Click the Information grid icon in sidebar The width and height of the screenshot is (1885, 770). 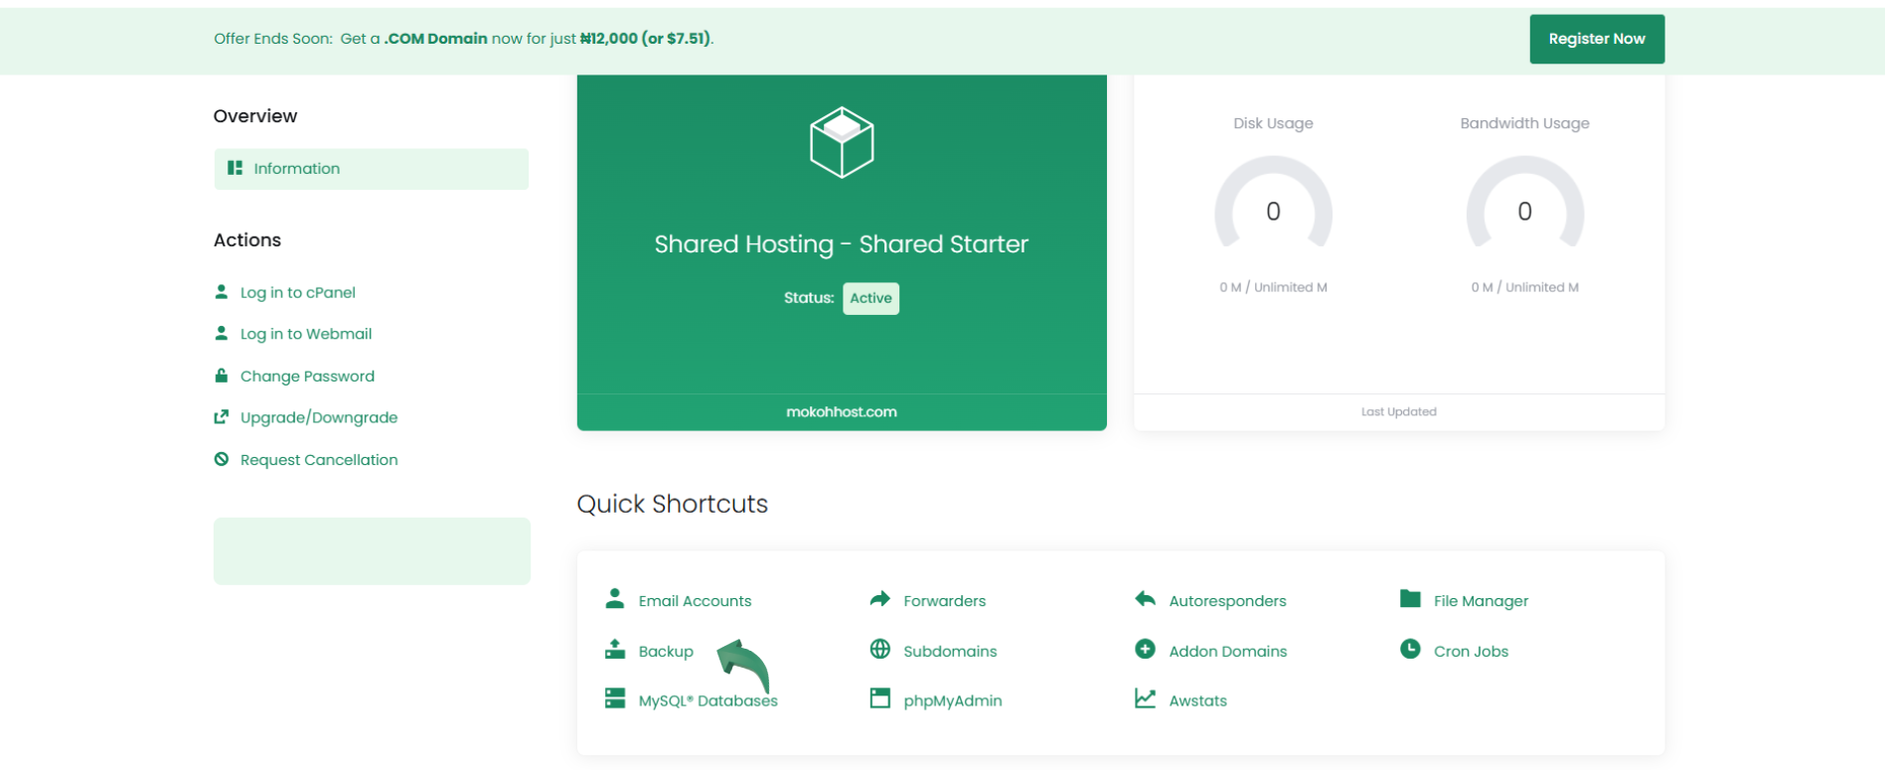click(235, 168)
